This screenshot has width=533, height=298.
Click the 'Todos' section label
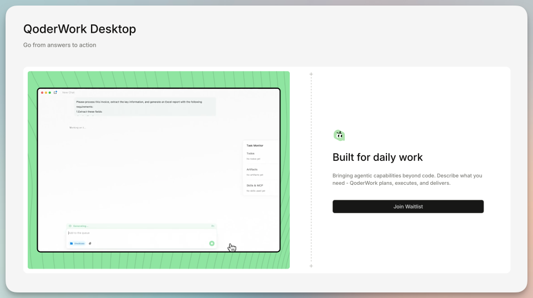(250, 154)
